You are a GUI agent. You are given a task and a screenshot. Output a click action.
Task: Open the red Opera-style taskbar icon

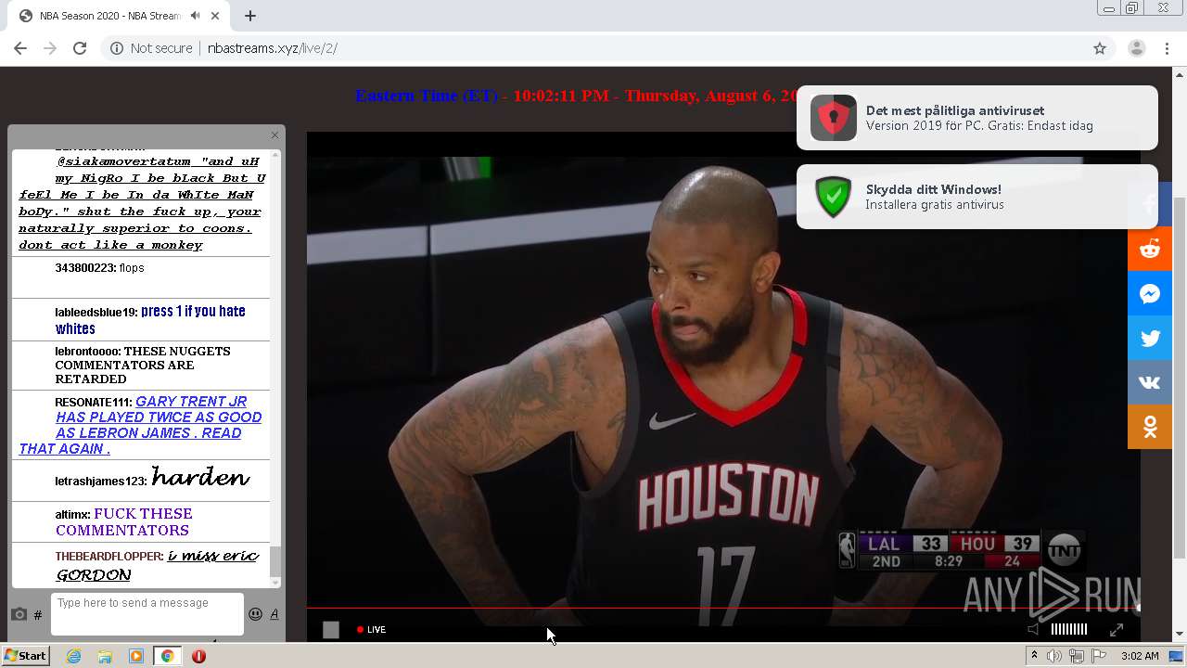point(198,656)
